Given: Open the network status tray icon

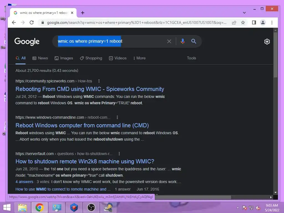Looking at the screenshot, I should [251, 208].
